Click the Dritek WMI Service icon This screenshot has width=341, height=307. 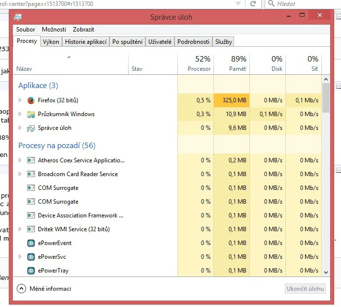[31, 229]
